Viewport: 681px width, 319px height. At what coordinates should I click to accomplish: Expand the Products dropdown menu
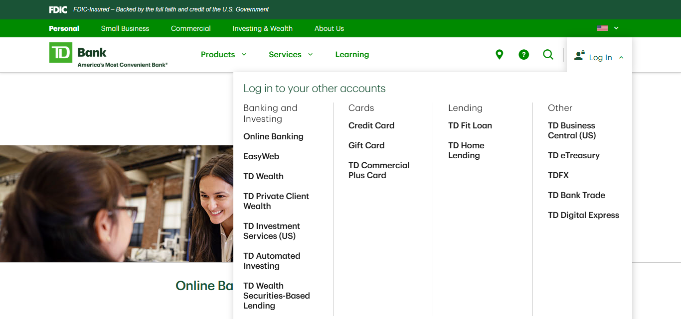(x=223, y=55)
